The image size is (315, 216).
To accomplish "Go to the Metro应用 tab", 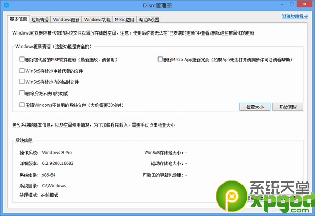I will (124, 20).
